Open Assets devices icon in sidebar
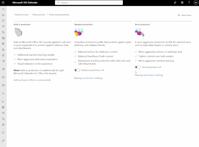199x147 pixels. (x=3, y=69)
